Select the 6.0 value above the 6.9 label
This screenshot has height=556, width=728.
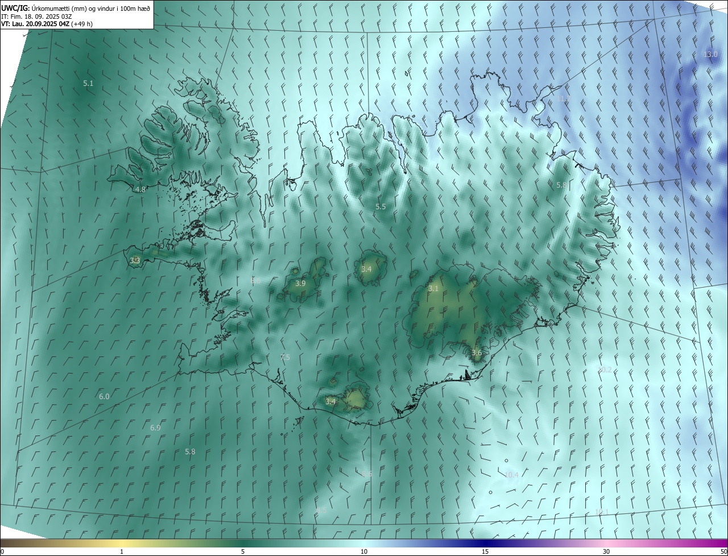click(104, 396)
